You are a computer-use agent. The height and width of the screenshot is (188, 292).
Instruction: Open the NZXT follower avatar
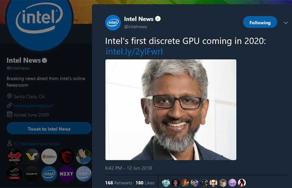66,174
